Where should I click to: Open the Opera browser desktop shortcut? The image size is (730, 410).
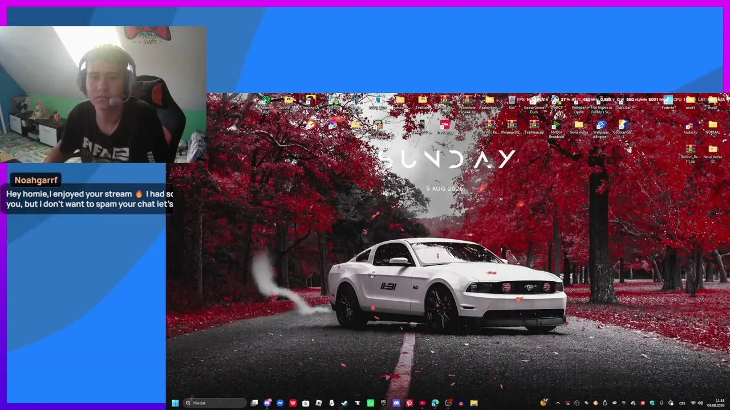tap(579, 104)
